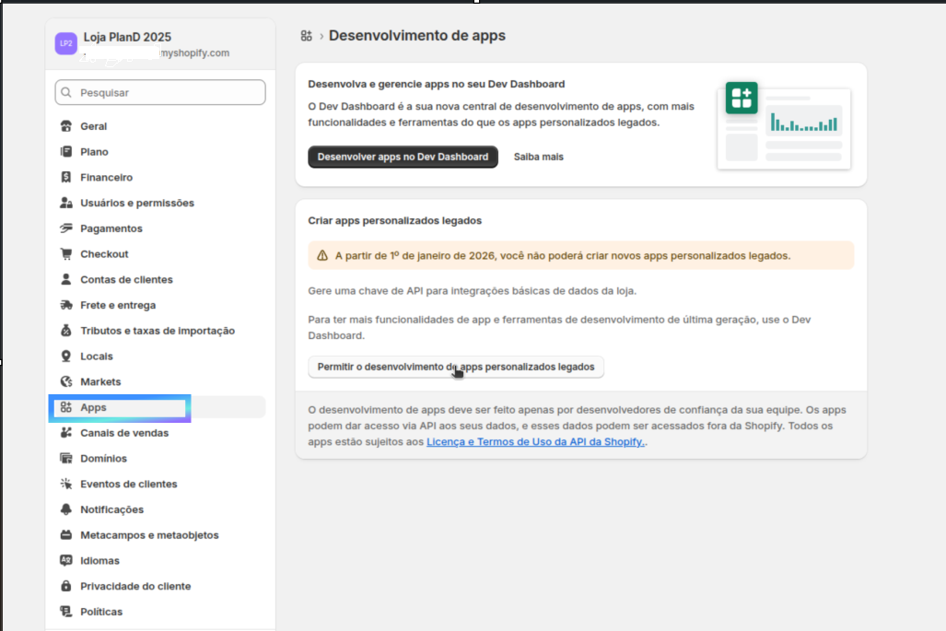Click the Domínios icon
This screenshot has height=631, width=946.
[x=65, y=458]
